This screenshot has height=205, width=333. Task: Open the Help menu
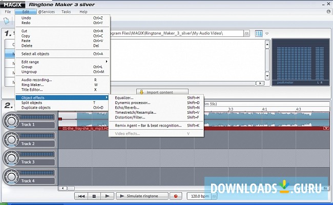pos(84,12)
